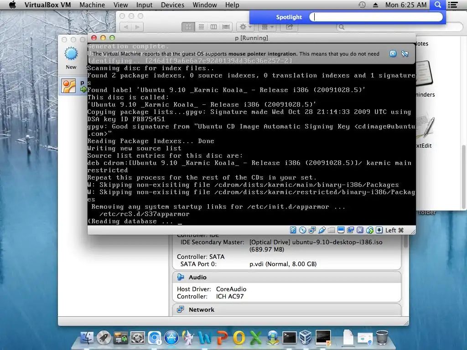Click the ubuntu-9.10-desktop-i386.iso optical drive entry
The width and height of the screenshot is (467, 350).
(316, 246)
